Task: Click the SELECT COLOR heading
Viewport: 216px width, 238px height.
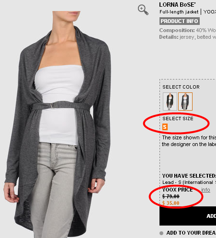Action: click(x=181, y=87)
